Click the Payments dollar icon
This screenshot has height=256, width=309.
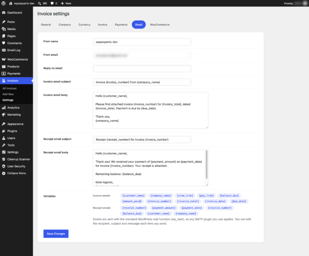pyautogui.click(x=4, y=74)
